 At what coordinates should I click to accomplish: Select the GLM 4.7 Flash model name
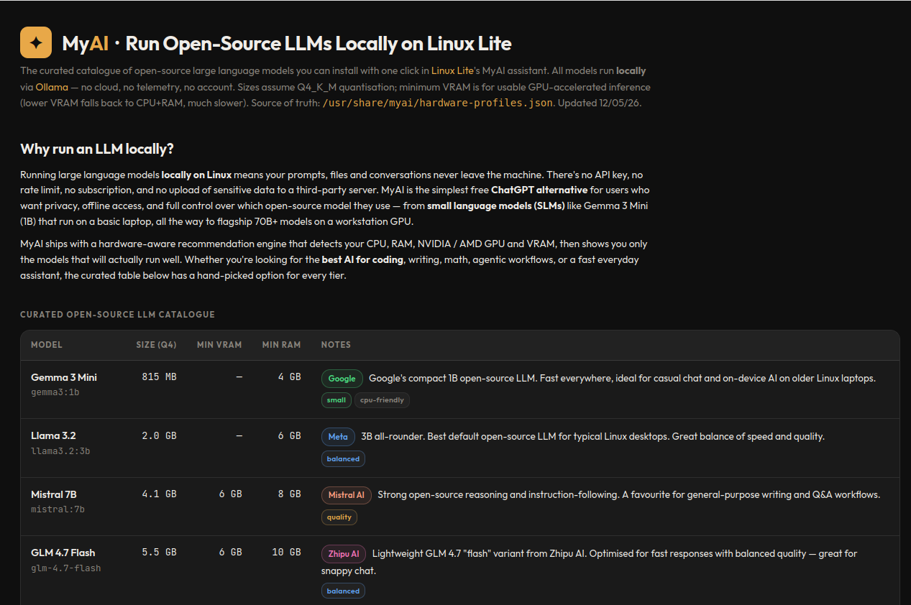63,553
